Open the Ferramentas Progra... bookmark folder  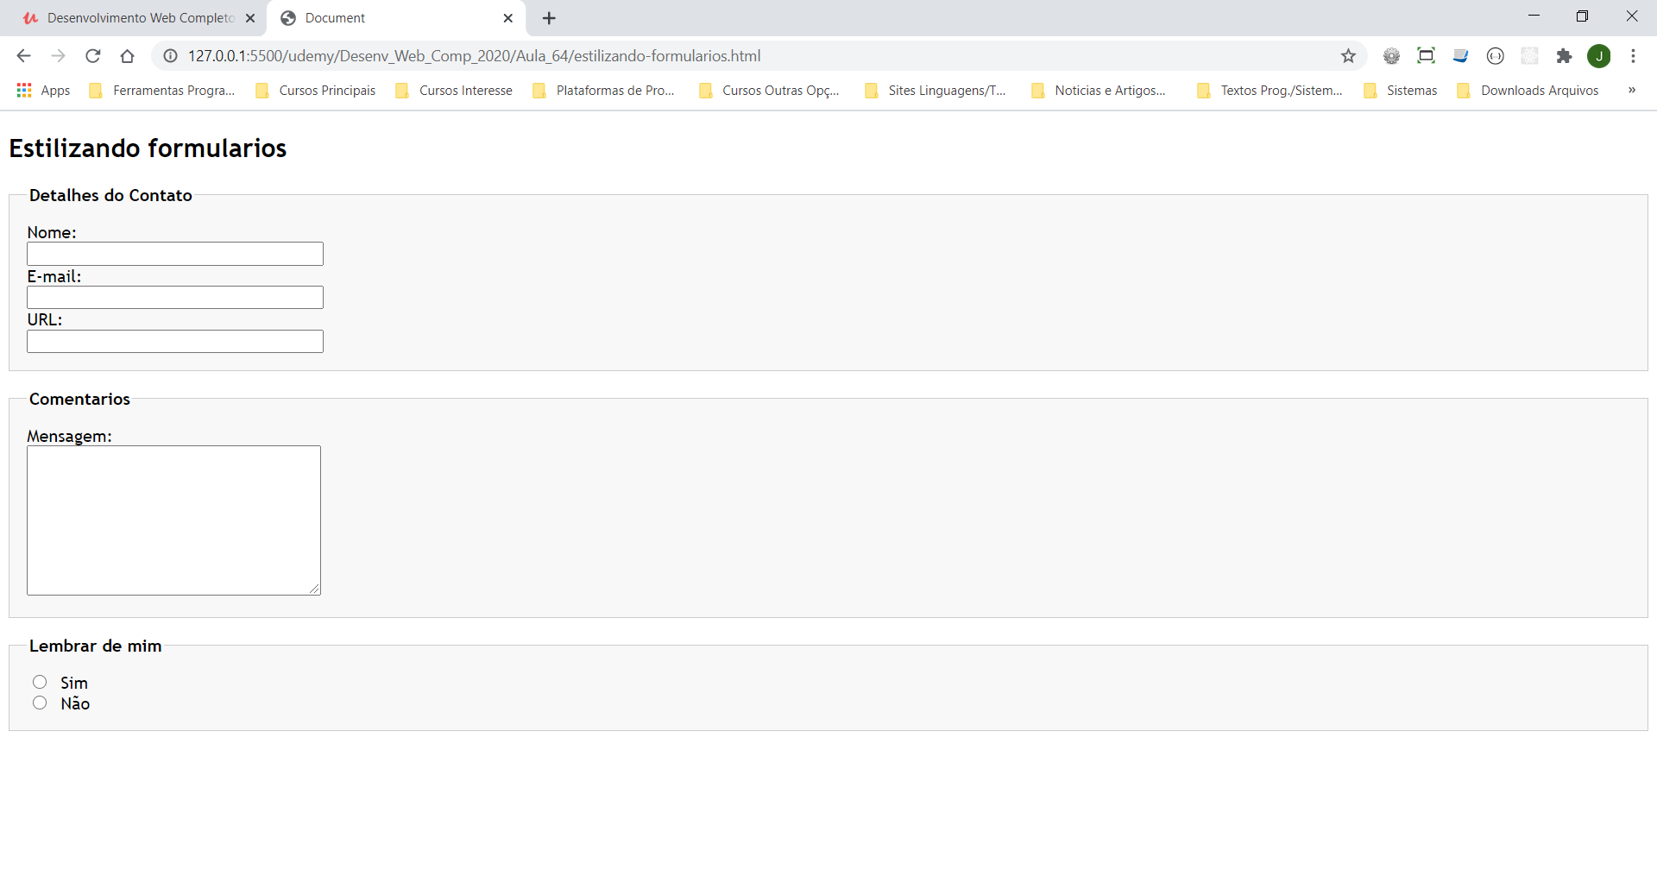tap(162, 91)
